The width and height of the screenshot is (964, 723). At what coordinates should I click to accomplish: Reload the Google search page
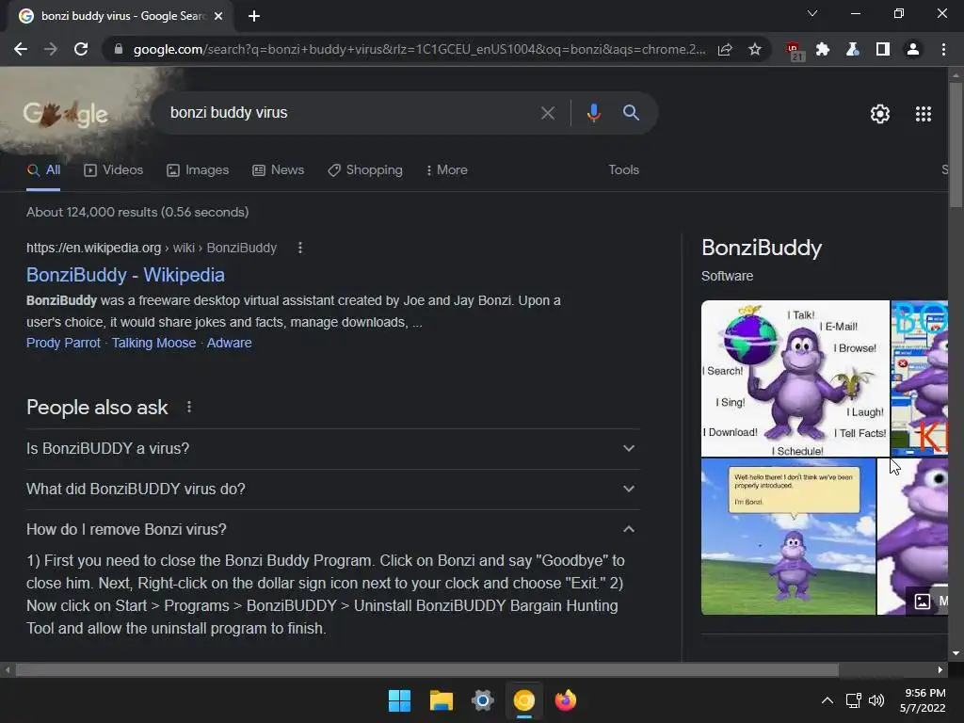click(x=81, y=49)
